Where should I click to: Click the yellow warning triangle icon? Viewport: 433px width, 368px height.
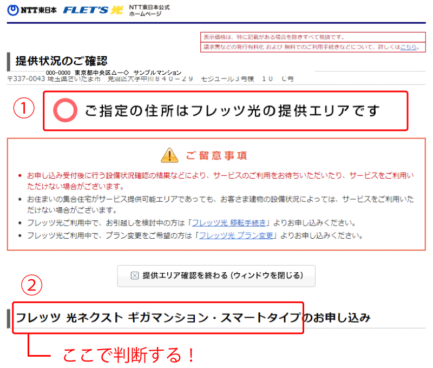tap(169, 155)
